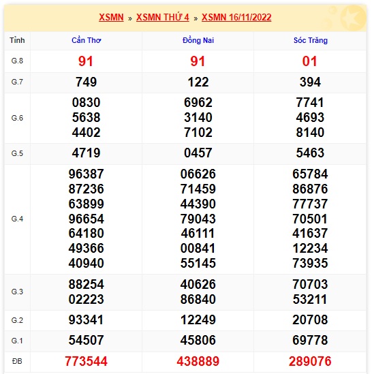Click G.4 number 44390
The height and width of the screenshot is (374, 372).
(x=198, y=204)
